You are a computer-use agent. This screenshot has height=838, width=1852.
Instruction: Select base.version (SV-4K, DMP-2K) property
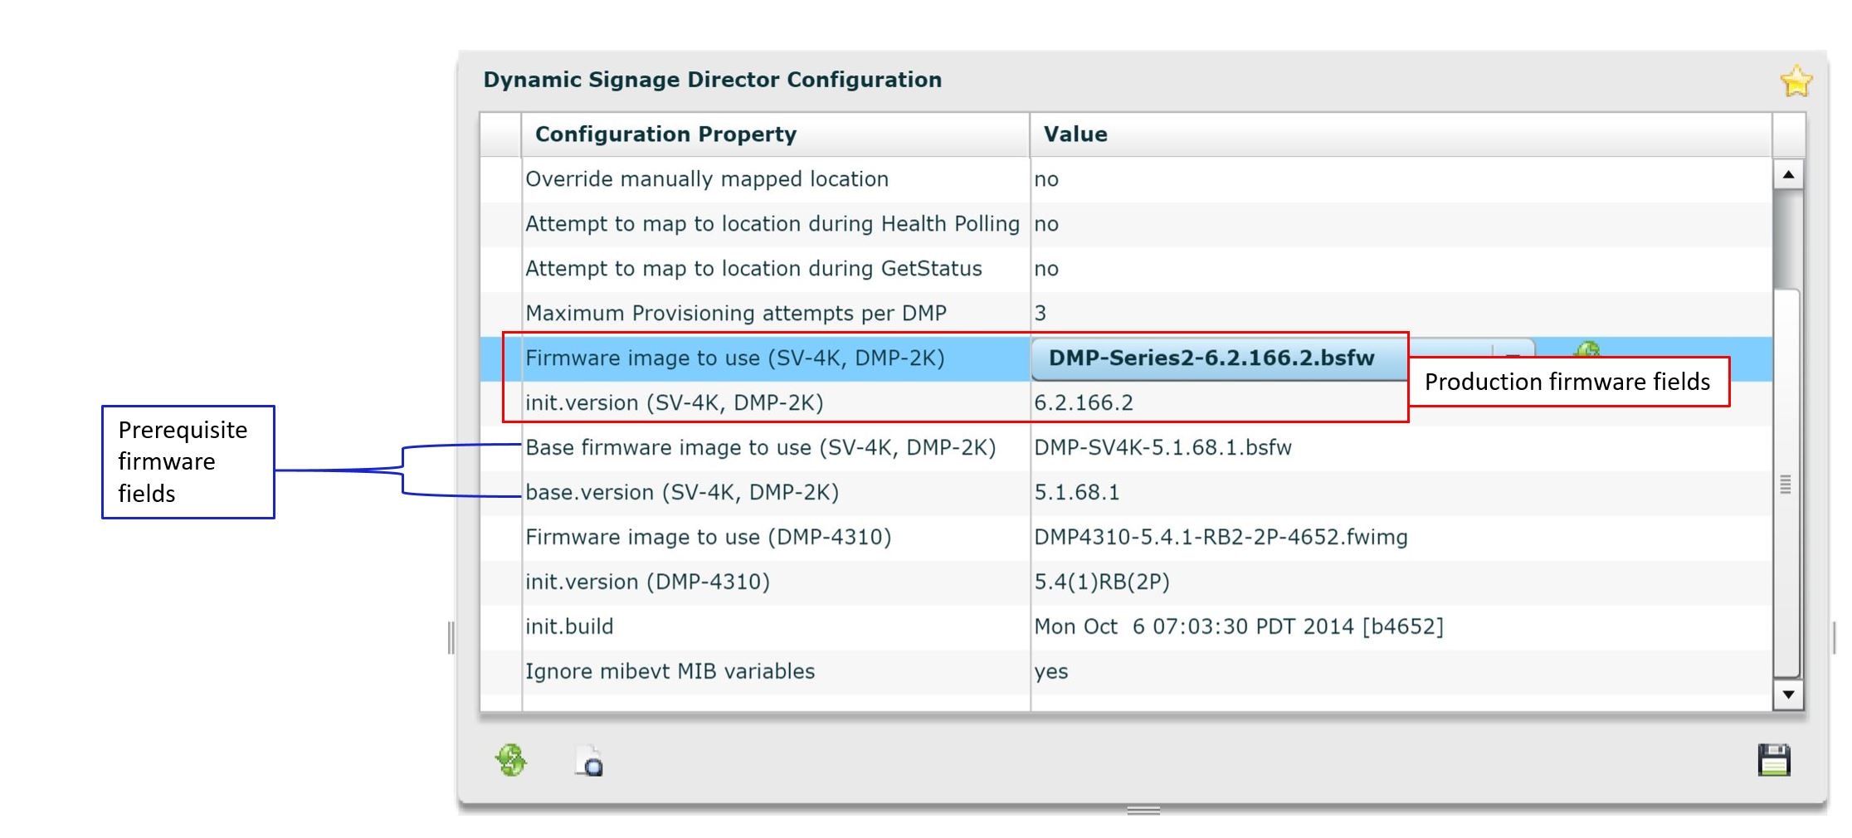click(x=682, y=493)
